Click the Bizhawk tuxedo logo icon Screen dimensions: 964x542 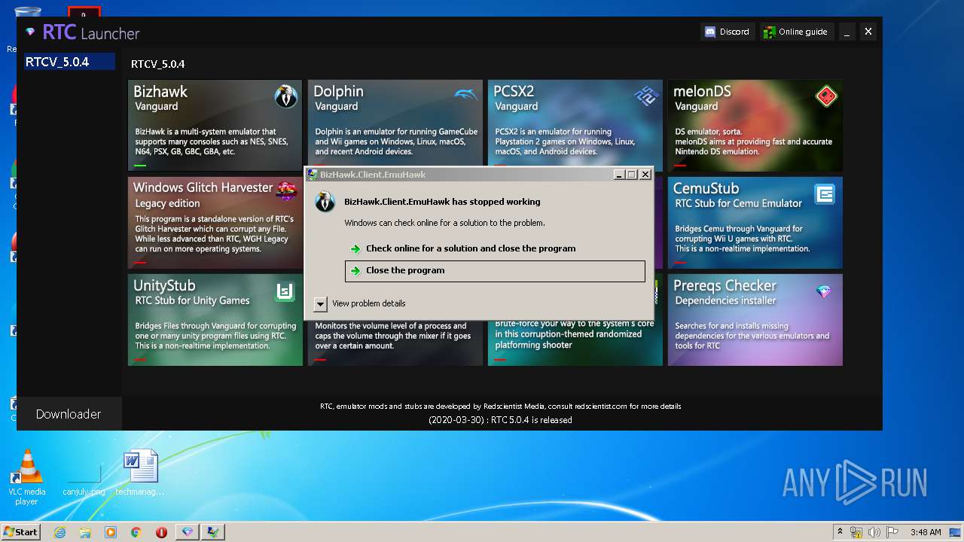click(x=286, y=96)
